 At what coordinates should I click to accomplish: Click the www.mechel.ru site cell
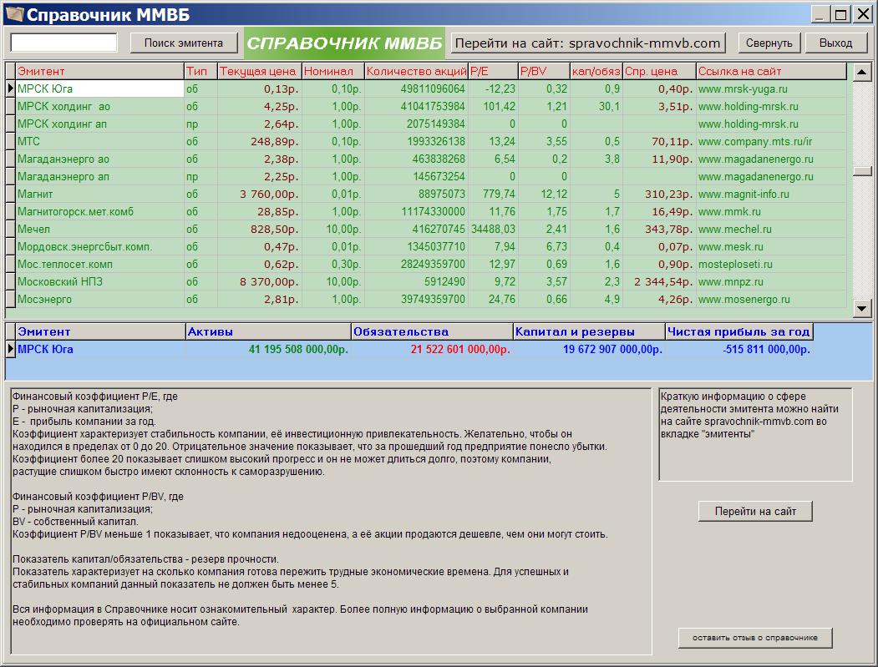coord(771,229)
